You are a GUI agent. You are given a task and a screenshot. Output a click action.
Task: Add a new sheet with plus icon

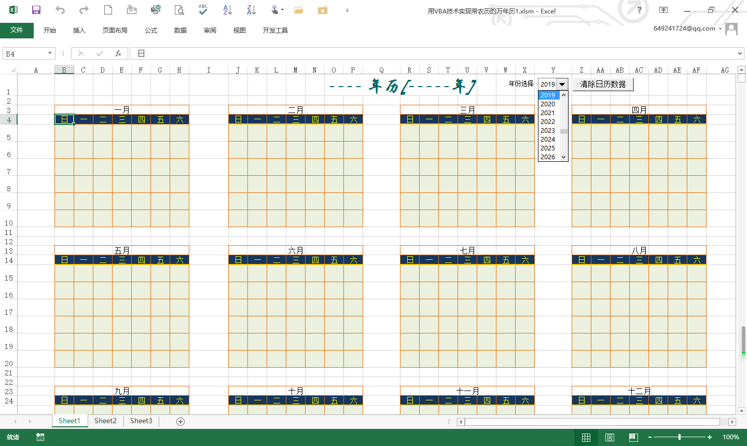181,422
